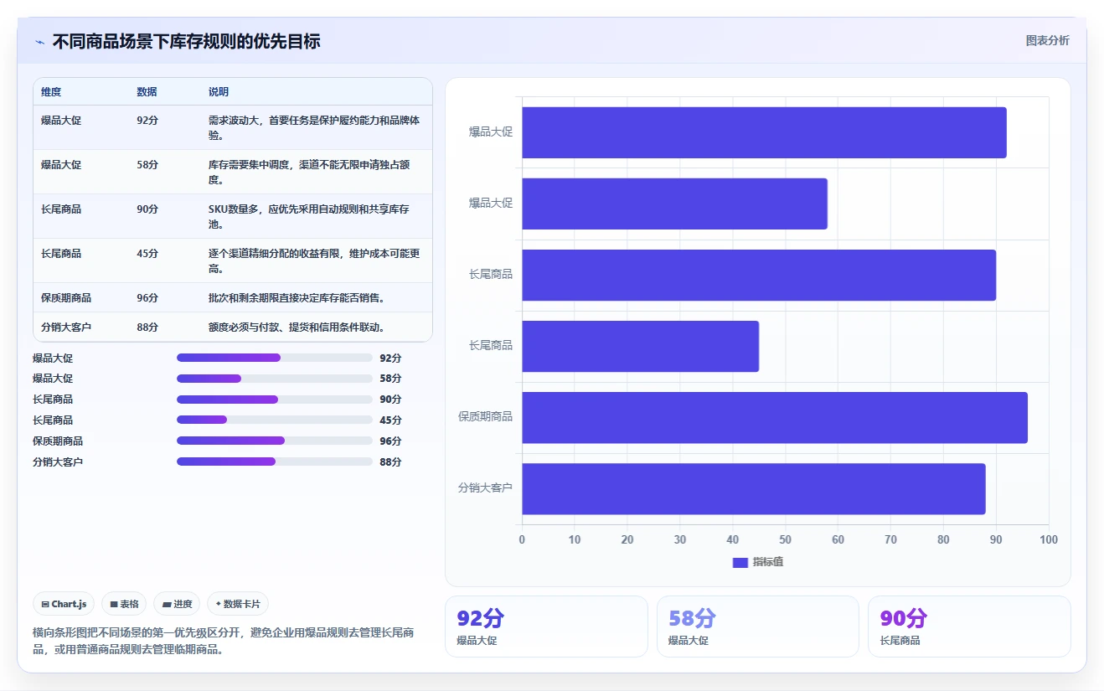
Task: Click the chart bar reaching 90
Action: click(759, 275)
